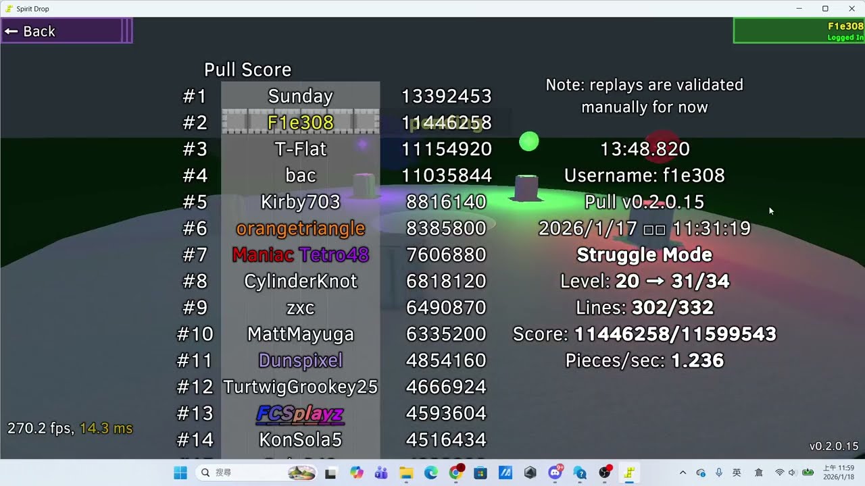Show hidden system tray icons

click(x=683, y=473)
